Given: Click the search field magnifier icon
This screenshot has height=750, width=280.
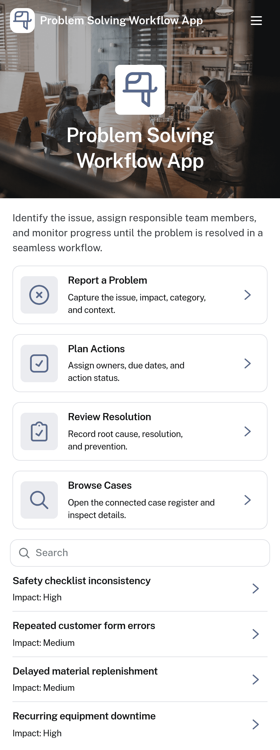Looking at the screenshot, I should click(24, 553).
